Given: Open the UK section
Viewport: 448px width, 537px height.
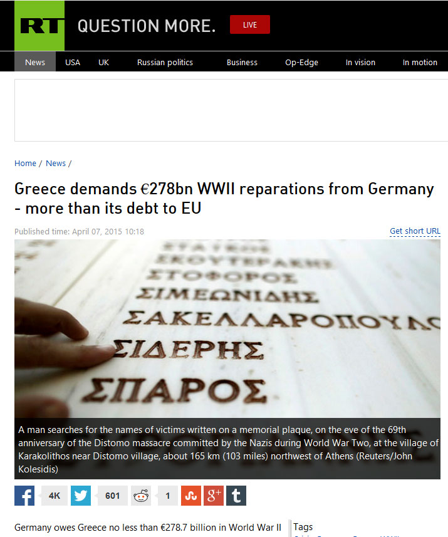Looking at the screenshot, I should (x=104, y=62).
